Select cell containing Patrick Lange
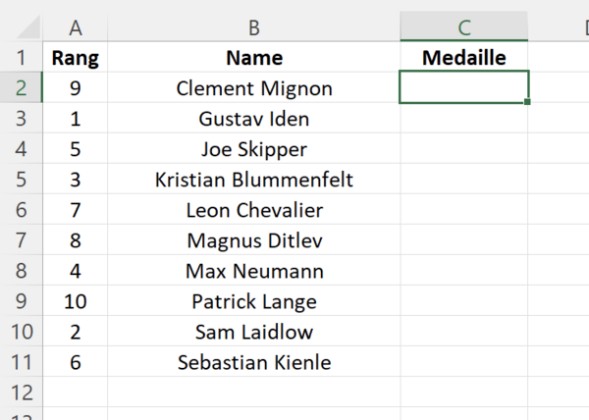The height and width of the screenshot is (420, 589). [254, 300]
